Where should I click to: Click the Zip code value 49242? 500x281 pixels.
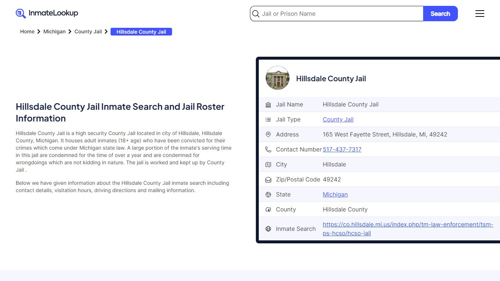(x=332, y=179)
